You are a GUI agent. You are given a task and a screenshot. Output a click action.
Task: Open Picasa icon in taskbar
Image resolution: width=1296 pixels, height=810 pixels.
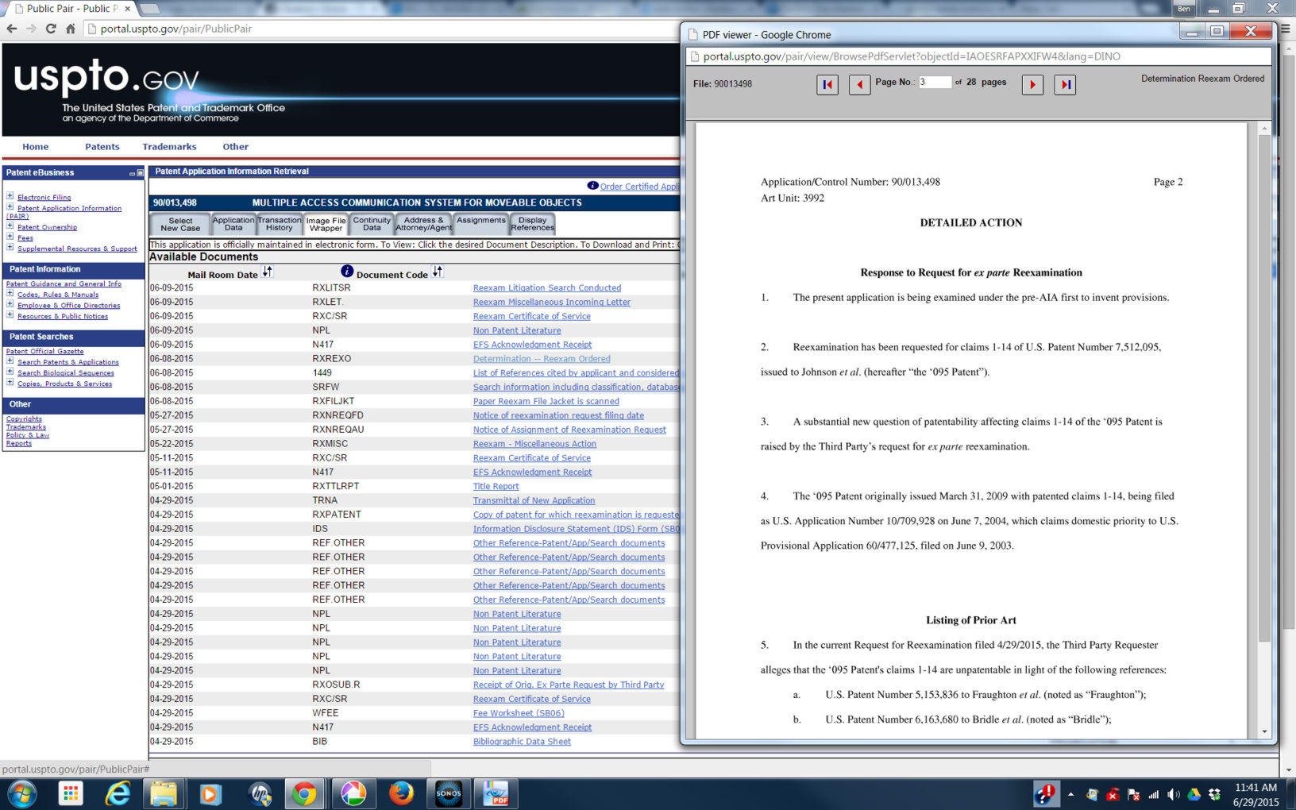pyautogui.click(x=353, y=793)
